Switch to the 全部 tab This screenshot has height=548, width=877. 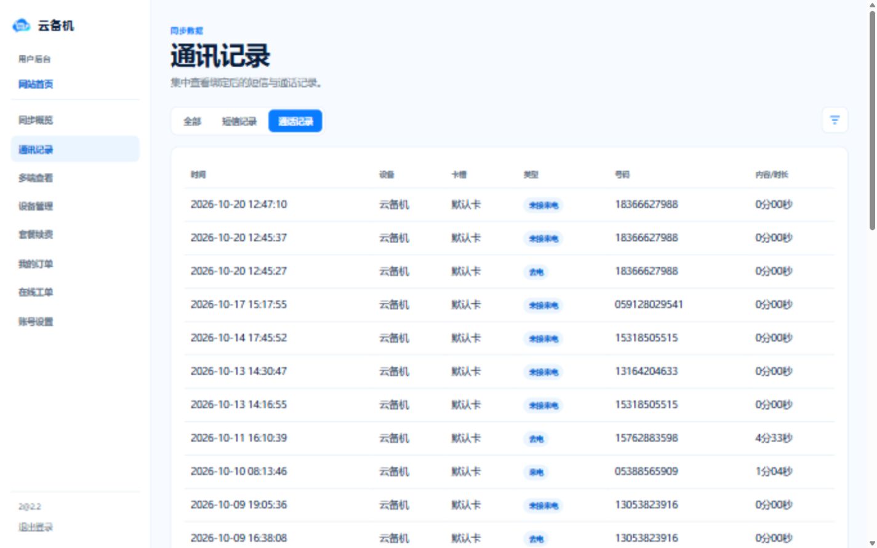[192, 121]
